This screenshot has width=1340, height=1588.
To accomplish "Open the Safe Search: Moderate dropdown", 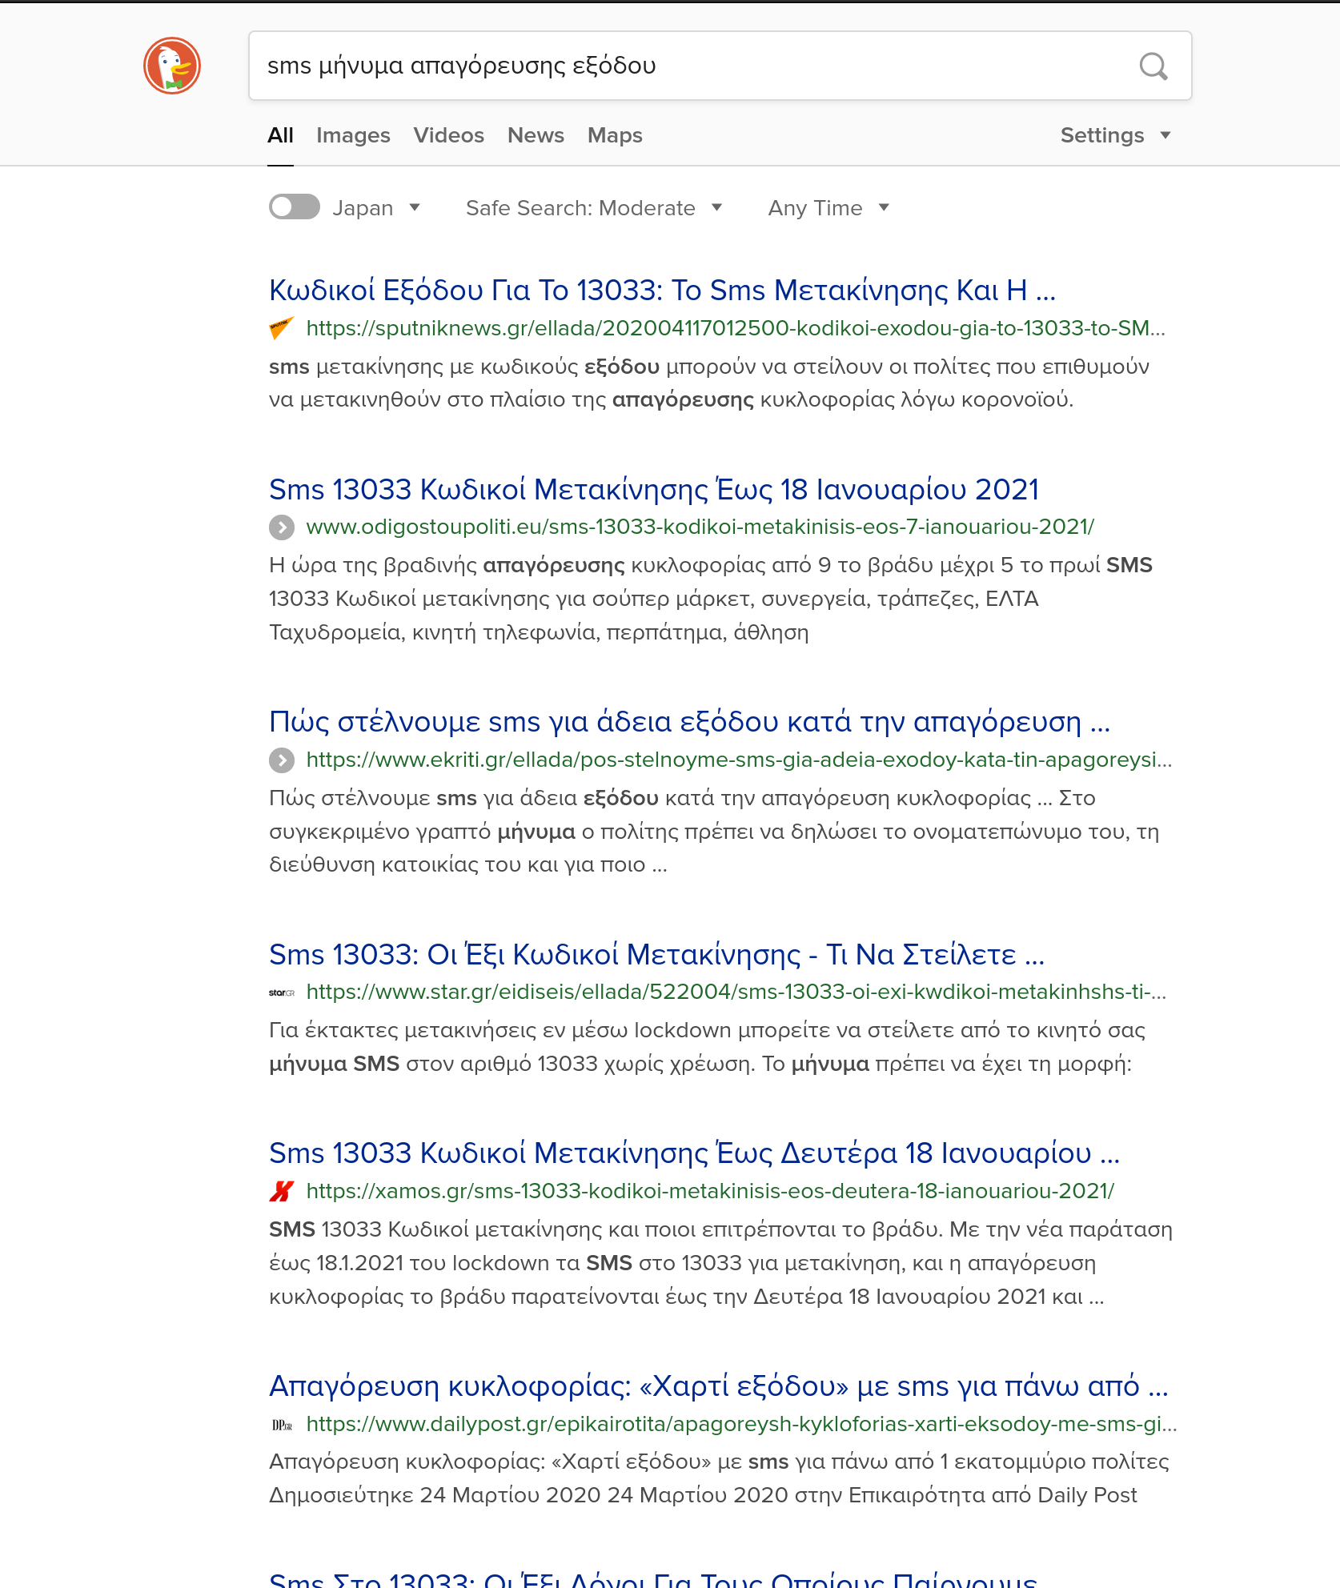I will pyautogui.click(x=595, y=208).
